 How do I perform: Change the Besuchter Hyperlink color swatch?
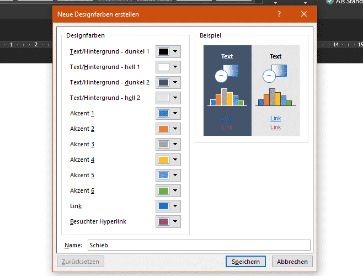pos(164,222)
